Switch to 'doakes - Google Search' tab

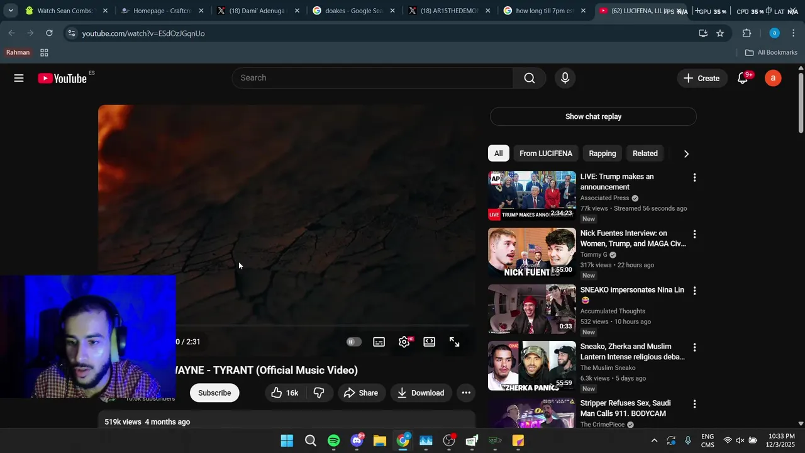tap(352, 11)
